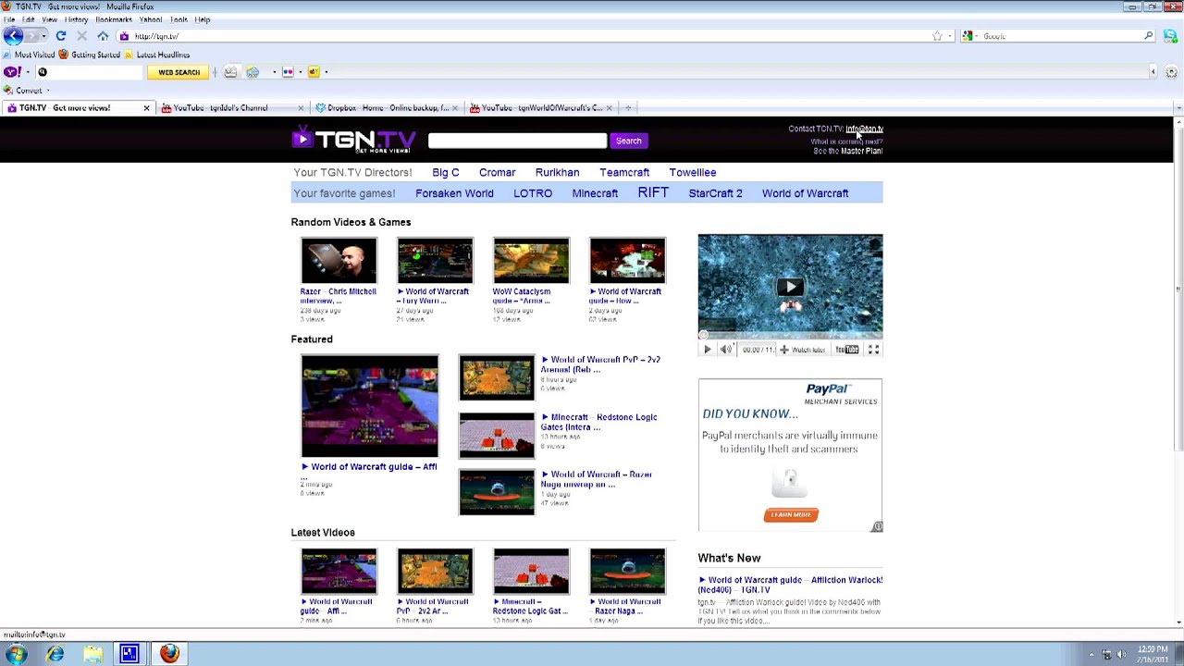Show hidden tray icons arrow
This screenshot has height=666, width=1184.
point(1091,654)
